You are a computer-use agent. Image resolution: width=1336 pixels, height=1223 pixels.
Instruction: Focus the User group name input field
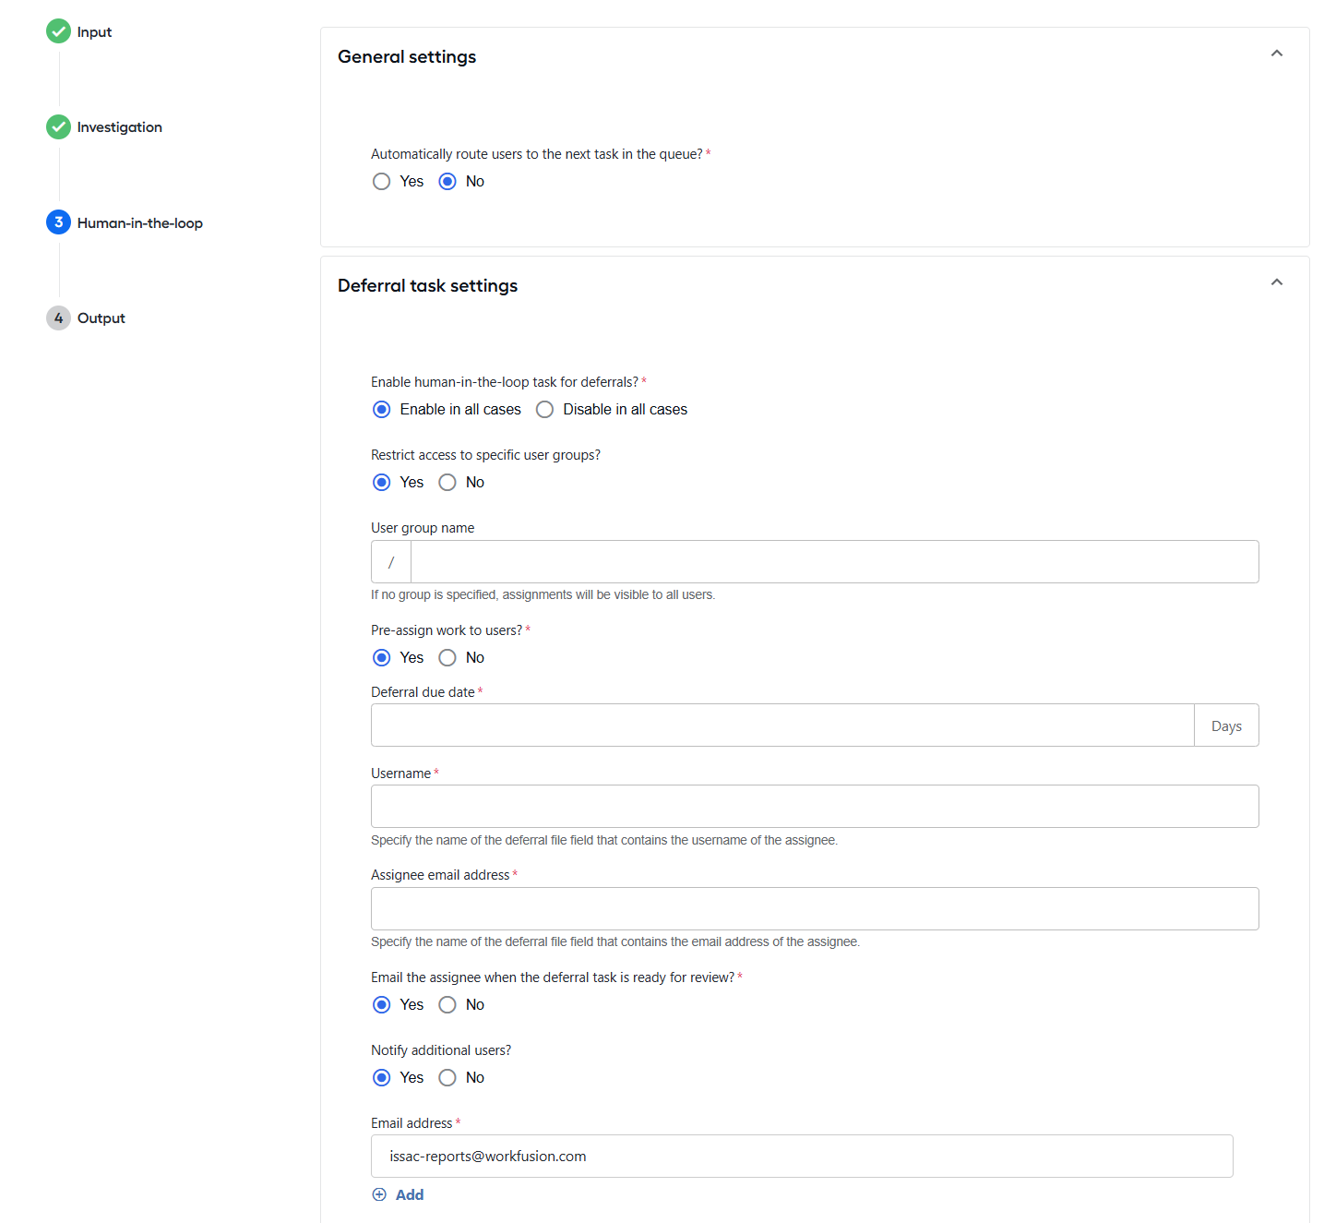(835, 562)
